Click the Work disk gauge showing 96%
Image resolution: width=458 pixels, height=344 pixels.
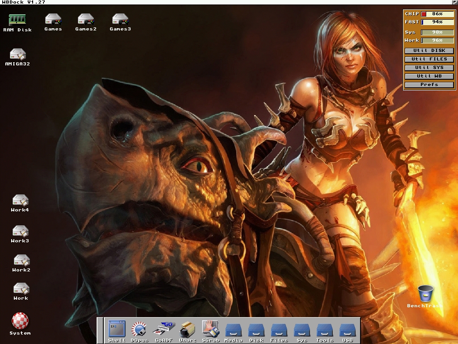[x=437, y=40]
